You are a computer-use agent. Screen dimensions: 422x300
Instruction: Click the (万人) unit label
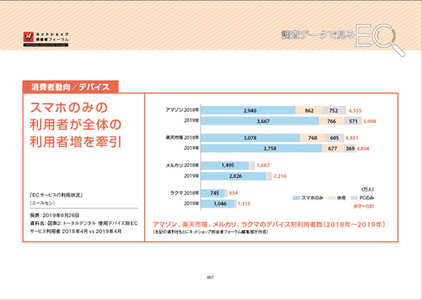(x=368, y=190)
